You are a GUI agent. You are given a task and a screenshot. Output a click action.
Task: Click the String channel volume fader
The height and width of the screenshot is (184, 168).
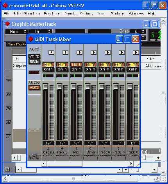[x=88, y=87]
